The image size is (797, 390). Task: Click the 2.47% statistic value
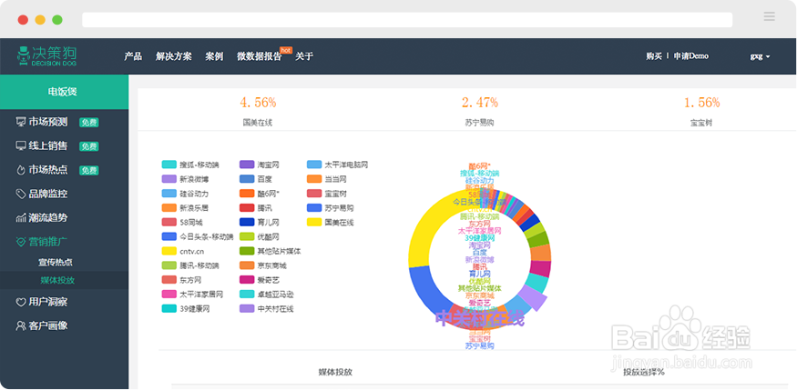pos(480,103)
